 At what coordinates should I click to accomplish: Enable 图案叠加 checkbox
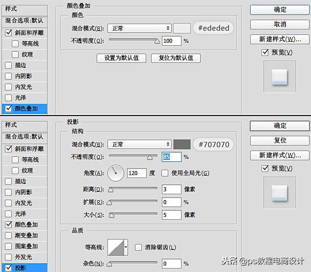click(8, 246)
